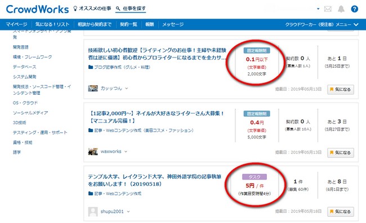366x223 pixels.
Task: Select システム開発 in the sidebar
Action: click(x=25, y=77)
